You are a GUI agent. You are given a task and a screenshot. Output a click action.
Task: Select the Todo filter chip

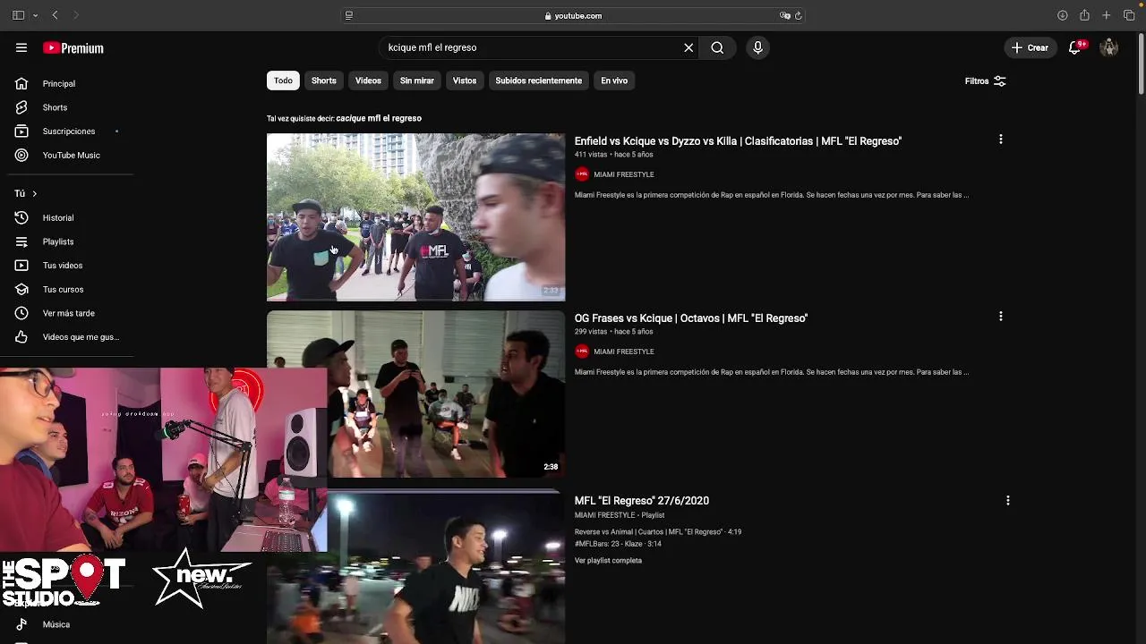(283, 80)
